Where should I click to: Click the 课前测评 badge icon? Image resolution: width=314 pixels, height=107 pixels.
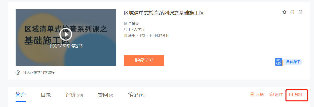279,62
